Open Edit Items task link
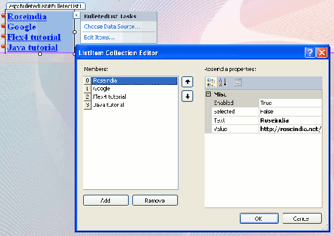Image resolution: width=334 pixels, height=236 pixels. coord(99,38)
